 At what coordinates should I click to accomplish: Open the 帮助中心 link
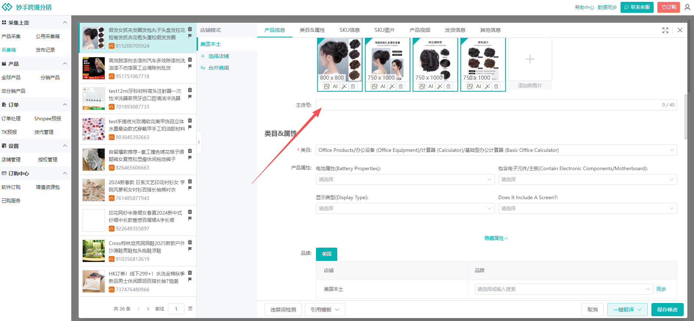[x=585, y=7]
